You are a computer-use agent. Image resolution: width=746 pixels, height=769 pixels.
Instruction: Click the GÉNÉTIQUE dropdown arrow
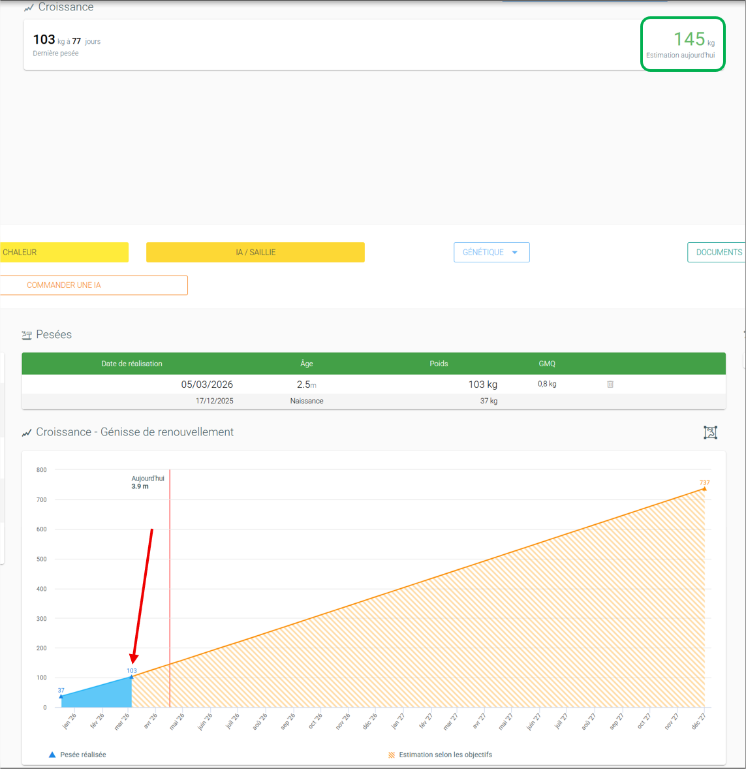514,252
